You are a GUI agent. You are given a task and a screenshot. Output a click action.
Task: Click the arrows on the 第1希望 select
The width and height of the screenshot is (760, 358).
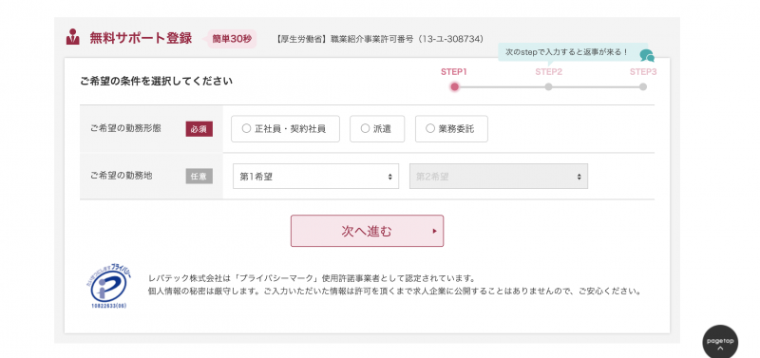point(389,177)
